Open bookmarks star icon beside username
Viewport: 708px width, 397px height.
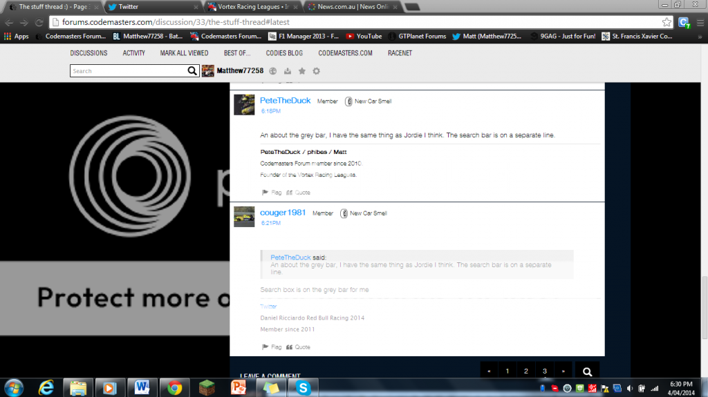(x=302, y=71)
